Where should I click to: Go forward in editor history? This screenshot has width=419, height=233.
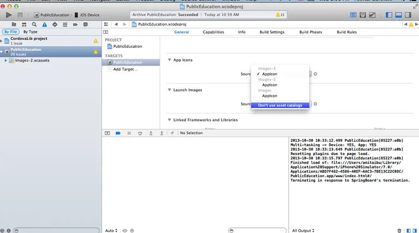[124, 25]
